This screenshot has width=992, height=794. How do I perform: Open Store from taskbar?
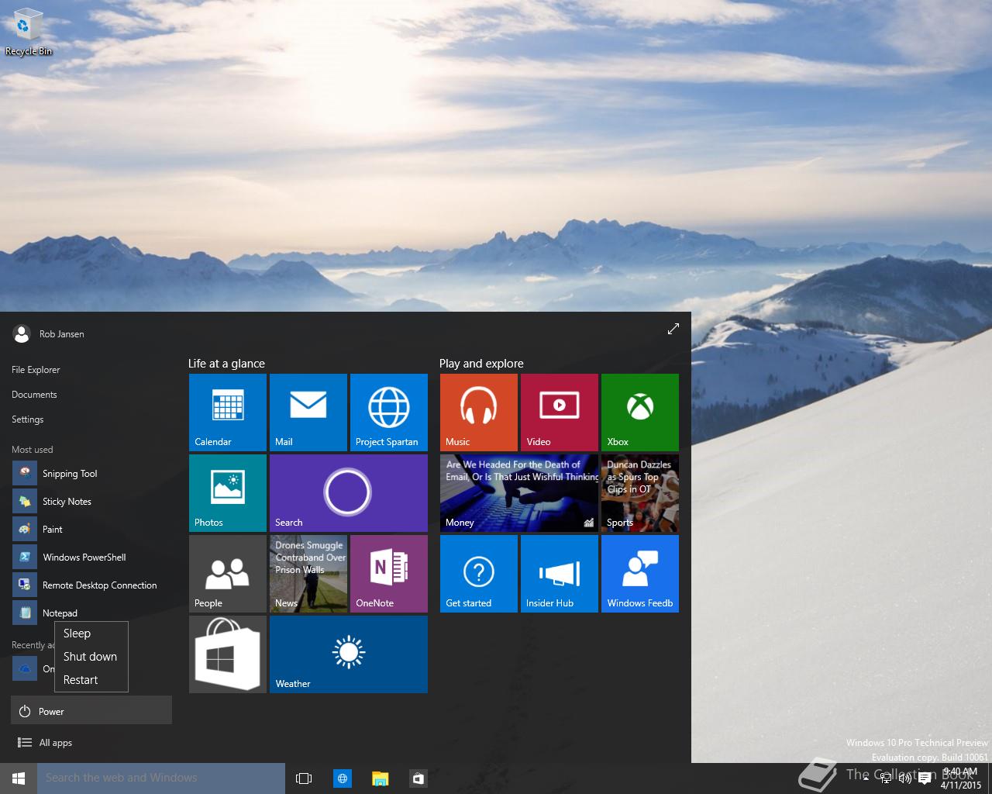point(418,778)
